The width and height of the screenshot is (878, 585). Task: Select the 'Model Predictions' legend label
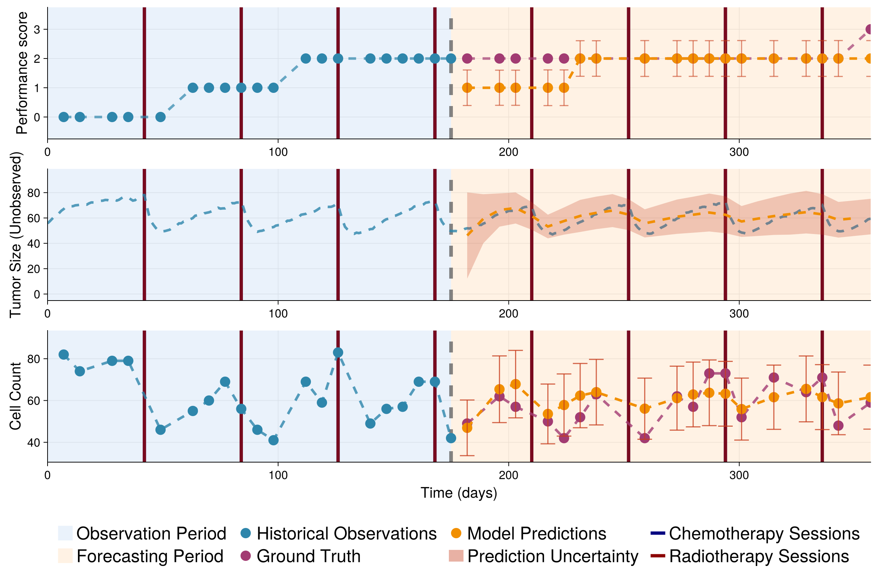[x=537, y=533]
